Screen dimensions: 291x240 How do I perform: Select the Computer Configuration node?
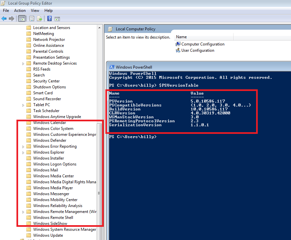(202, 44)
